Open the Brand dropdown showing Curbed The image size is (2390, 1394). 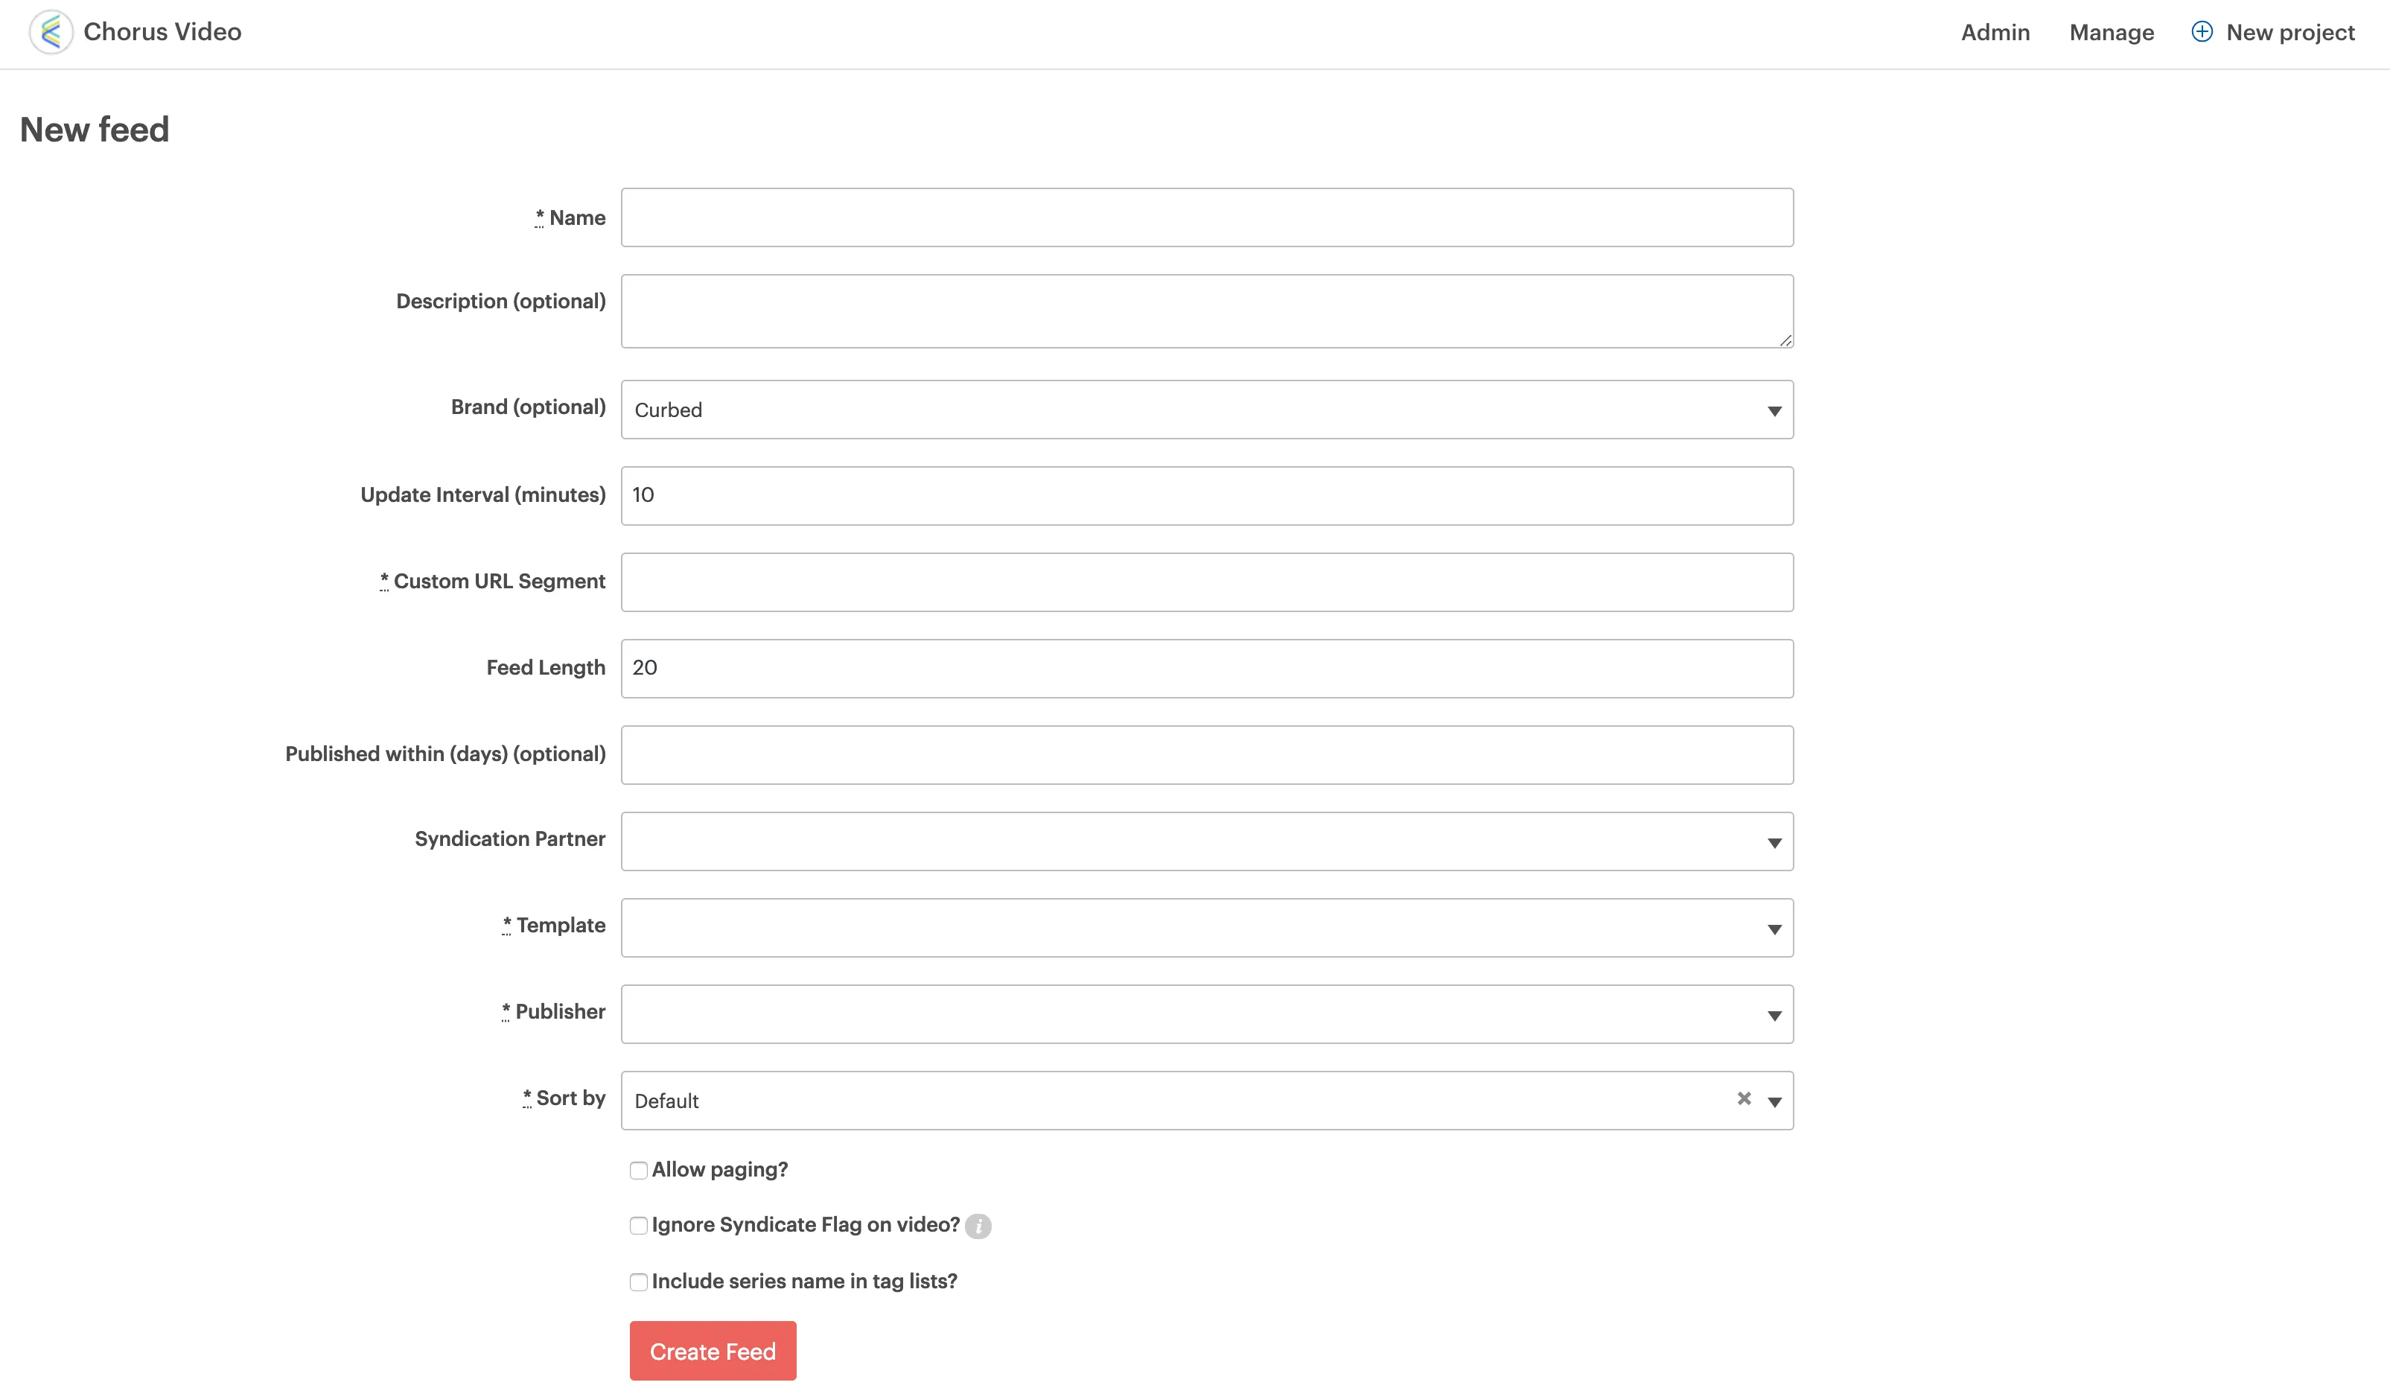tap(1206, 410)
